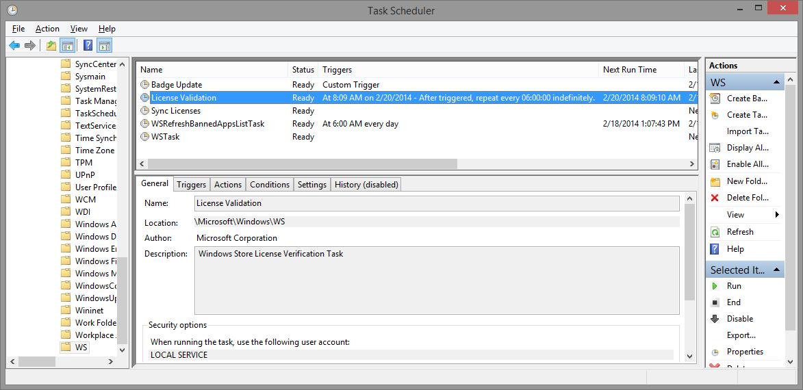Screen dimensions: 803x390
Task: Switch to the Triggers tab
Action: pyautogui.click(x=191, y=184)
